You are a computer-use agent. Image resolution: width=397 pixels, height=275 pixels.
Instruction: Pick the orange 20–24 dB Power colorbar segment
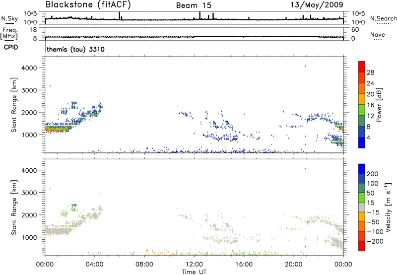coord(362,88)
